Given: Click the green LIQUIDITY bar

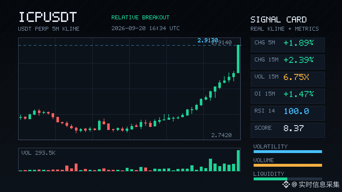Looking at the screenshot, I should click(270, 179).
